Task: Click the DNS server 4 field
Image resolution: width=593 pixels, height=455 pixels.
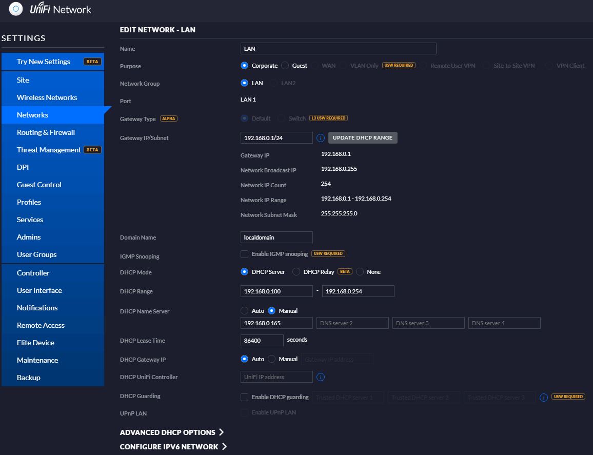Action: (x=504, y=323)
